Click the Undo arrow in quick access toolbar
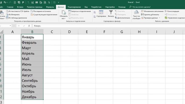185x104 pixels. tap(5, 2)
